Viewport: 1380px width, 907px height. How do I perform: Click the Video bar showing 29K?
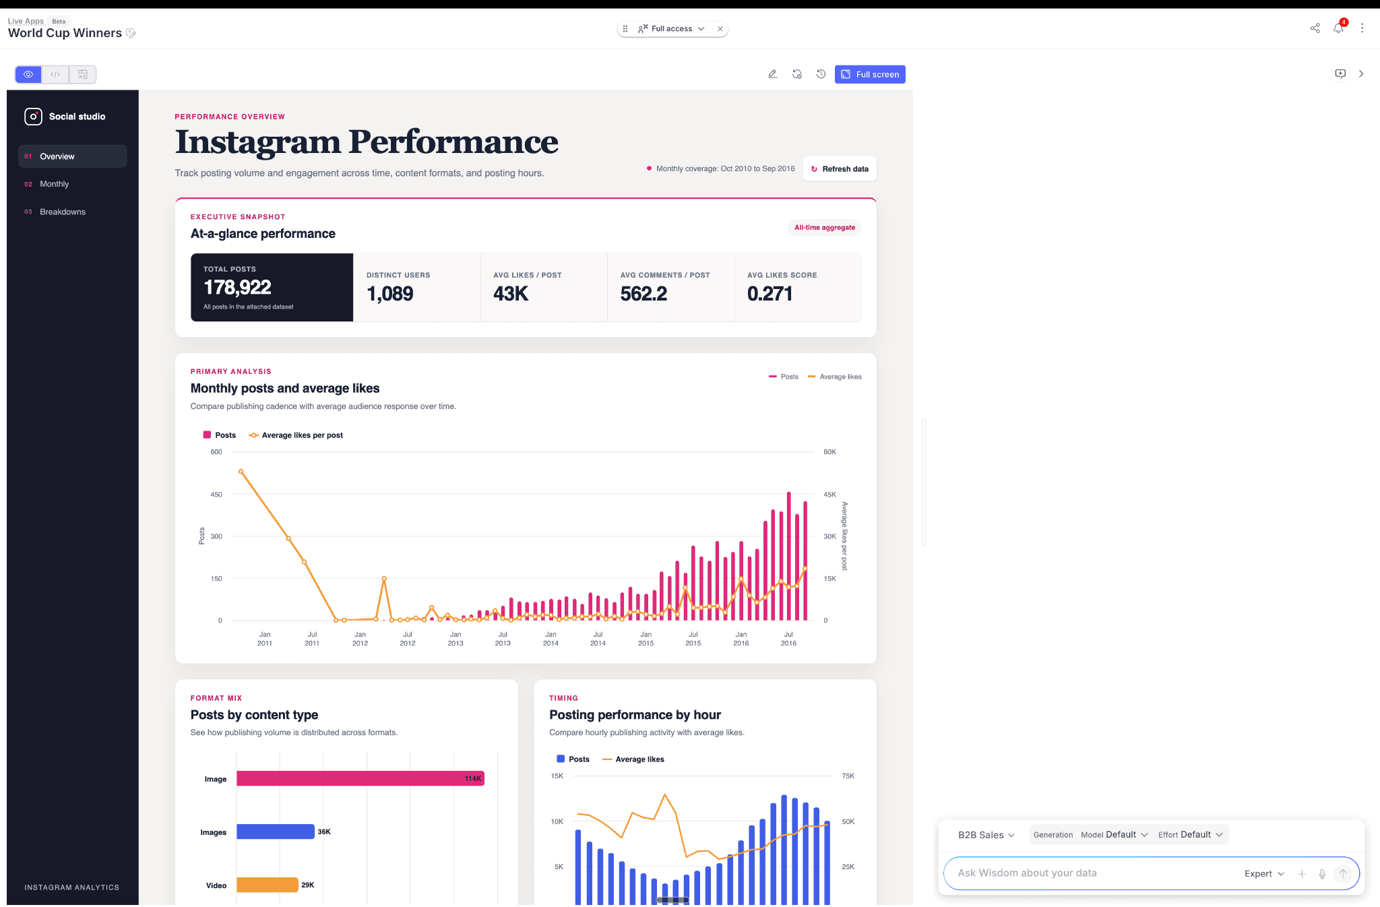(268, 885)
